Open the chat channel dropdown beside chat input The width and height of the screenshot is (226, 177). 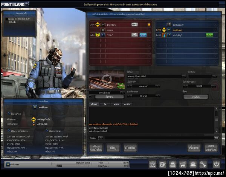coord(101,138)
